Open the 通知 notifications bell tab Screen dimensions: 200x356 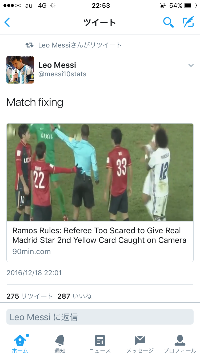coord(60,344)
